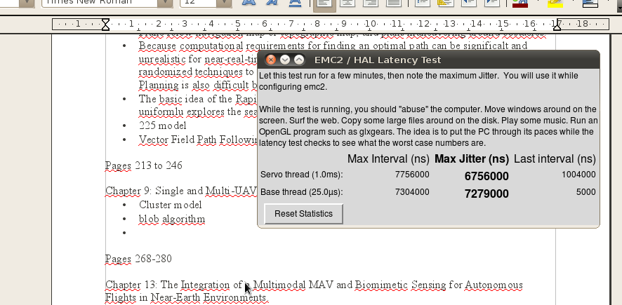Click the servo max jitter value 6756000

[x=487, y=176]
